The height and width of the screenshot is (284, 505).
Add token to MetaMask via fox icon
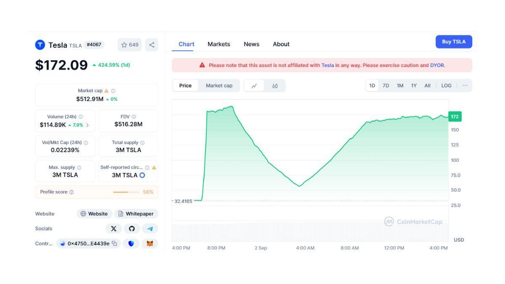coord(150,243)
